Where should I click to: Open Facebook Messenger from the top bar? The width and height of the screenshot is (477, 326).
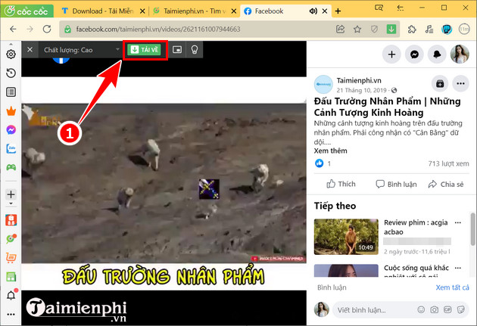pos(415,54)
